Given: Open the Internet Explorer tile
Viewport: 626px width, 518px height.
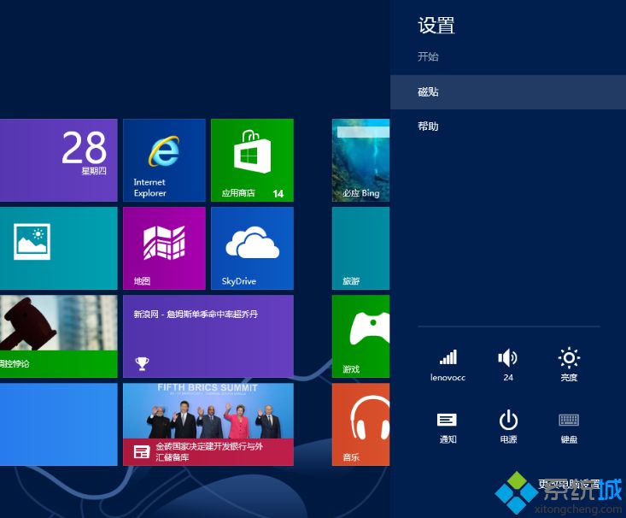Looking at the screenshot, I should pyautogui.click(x=164, y=160).
